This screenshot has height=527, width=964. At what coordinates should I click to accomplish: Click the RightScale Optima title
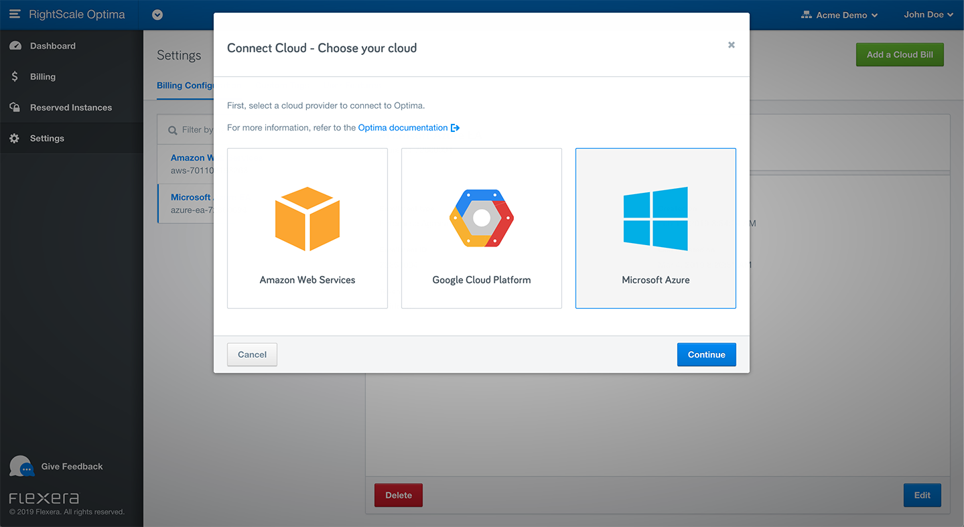coord(77,15)
